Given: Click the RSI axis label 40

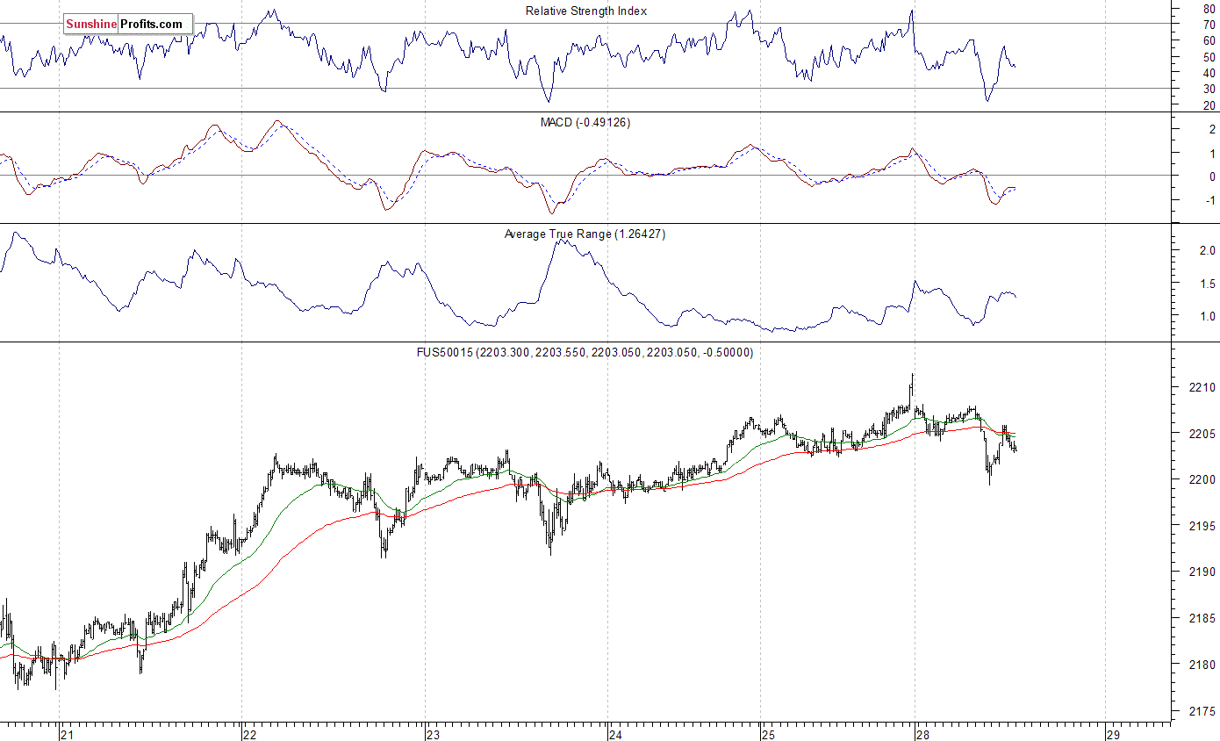Looking at the screenshot, I should coord(1208,73).
